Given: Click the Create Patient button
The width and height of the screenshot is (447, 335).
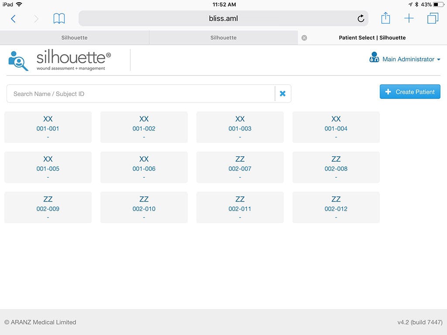Looking at the screenshot, I should click(x=409, y=92).
